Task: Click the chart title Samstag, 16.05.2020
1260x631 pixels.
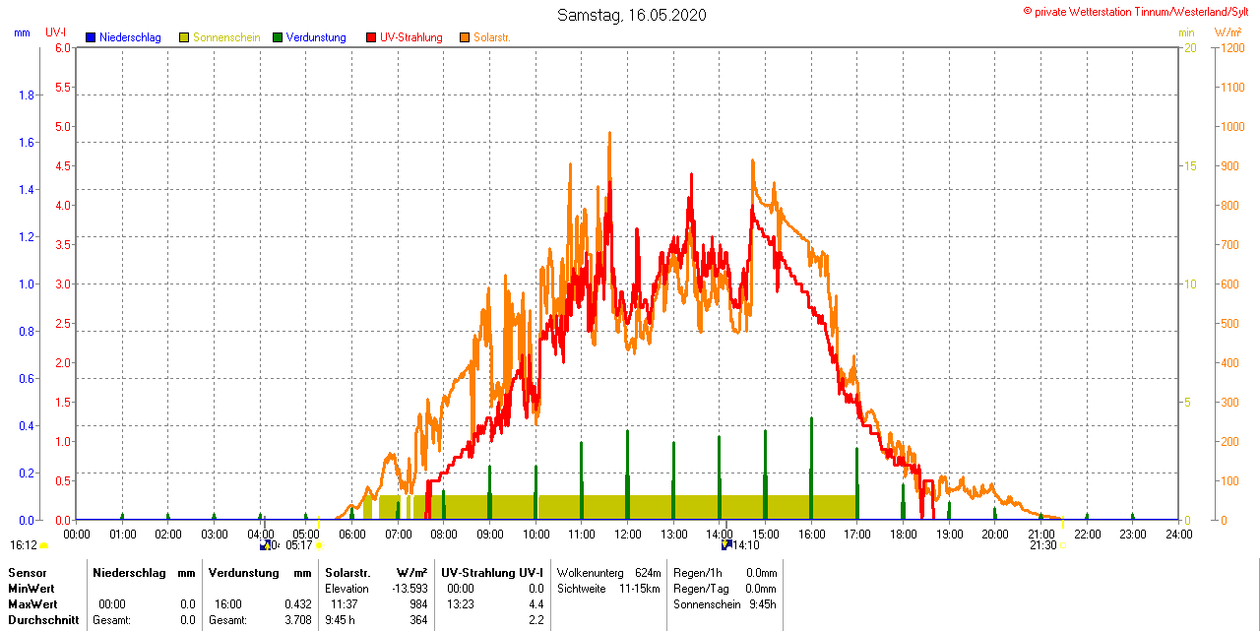Action: 631,15
